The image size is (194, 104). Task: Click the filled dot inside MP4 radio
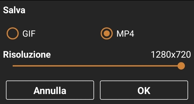click(x=107, y=33)
